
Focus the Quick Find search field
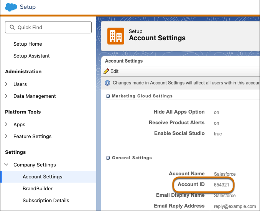(48, 27)
